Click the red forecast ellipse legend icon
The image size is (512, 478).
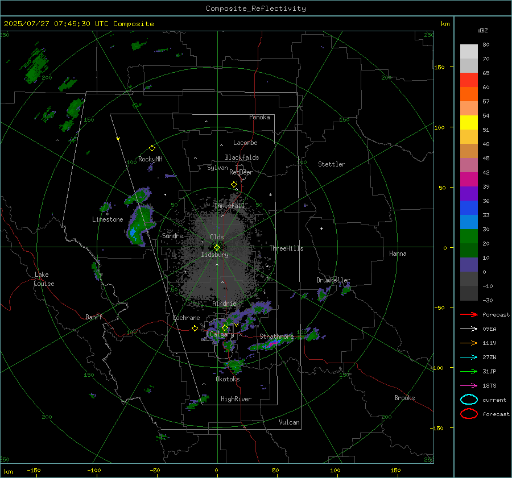[x=469, y=414]
